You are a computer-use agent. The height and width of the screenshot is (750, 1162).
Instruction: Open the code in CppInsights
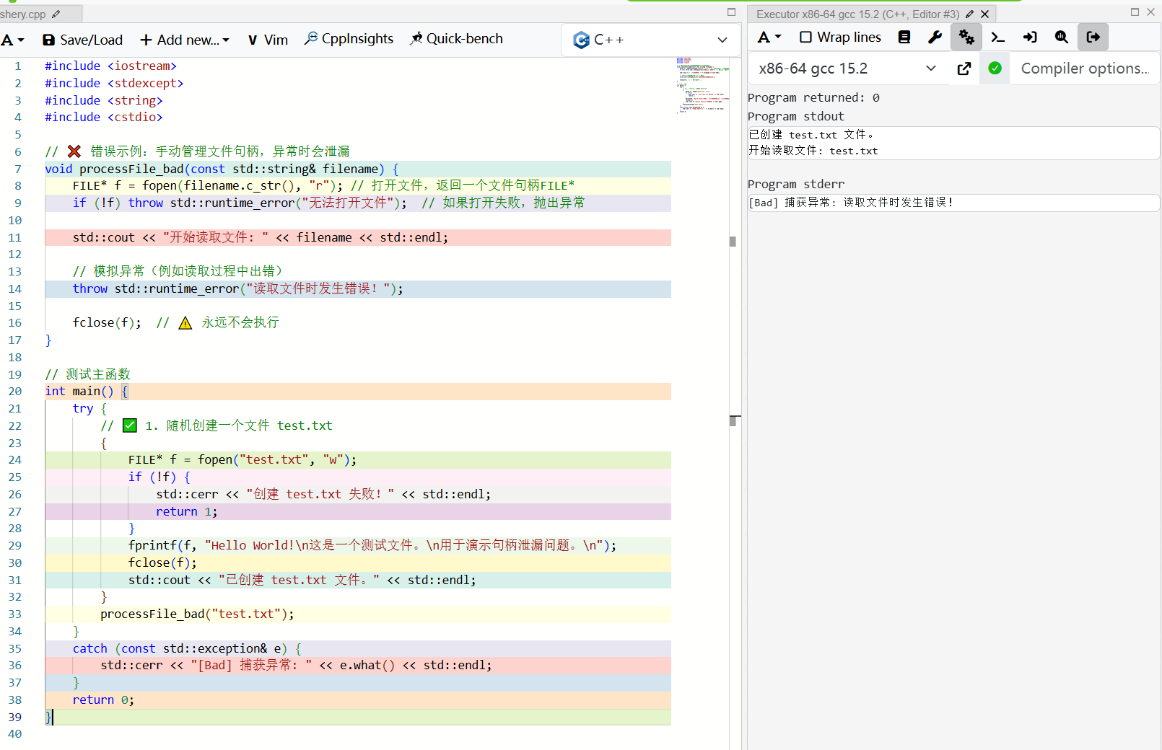click(349, 39)
